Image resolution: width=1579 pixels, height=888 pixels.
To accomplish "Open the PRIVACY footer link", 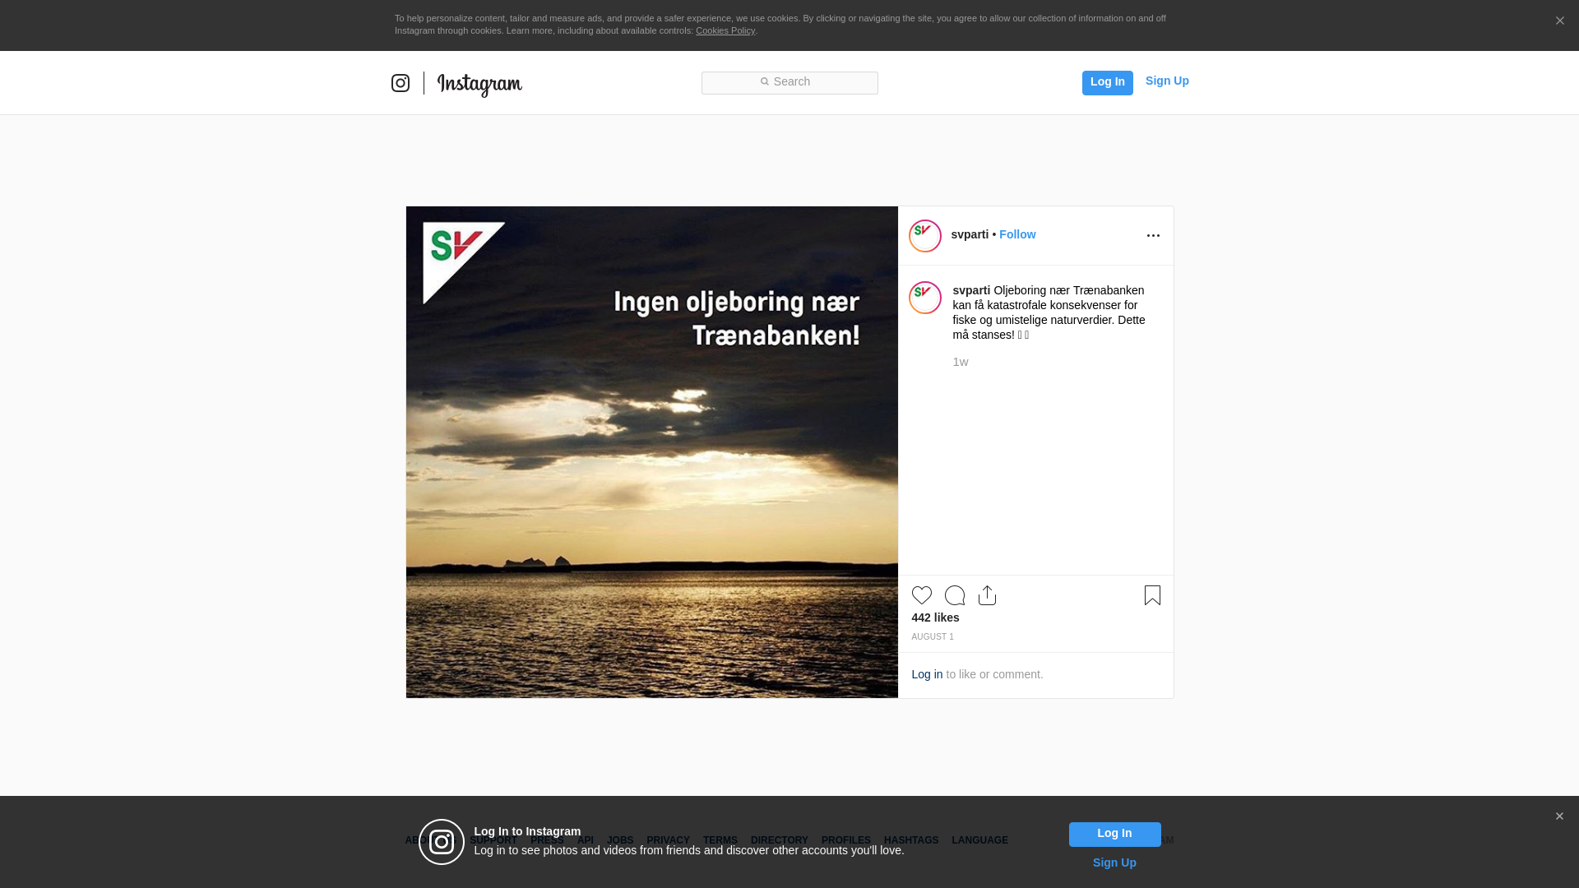I will click(668, 840).
